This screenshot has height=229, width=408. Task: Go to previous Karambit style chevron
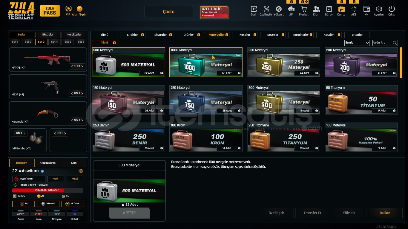click(72, 120)
